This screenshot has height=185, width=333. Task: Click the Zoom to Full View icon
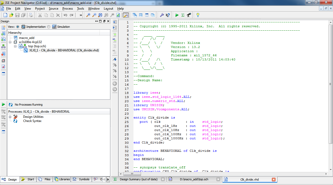(x=100, y=15)
